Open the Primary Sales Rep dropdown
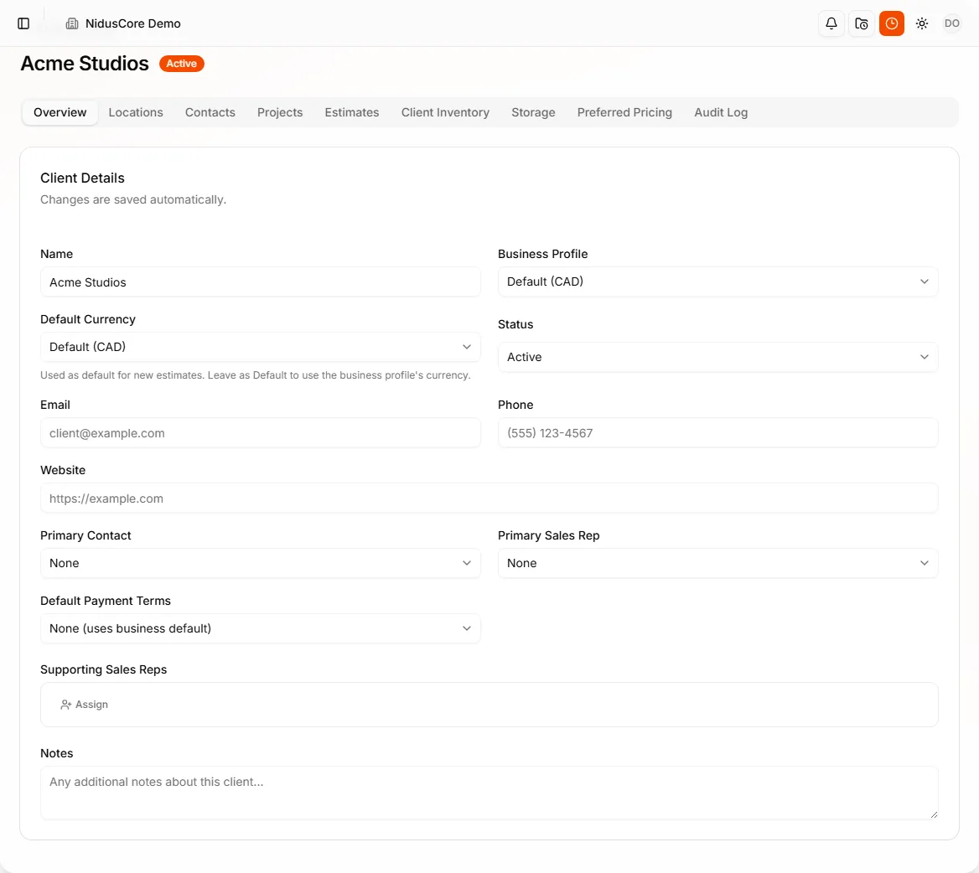979x873 pixels. pyautogui.click(x=717, y=563)
